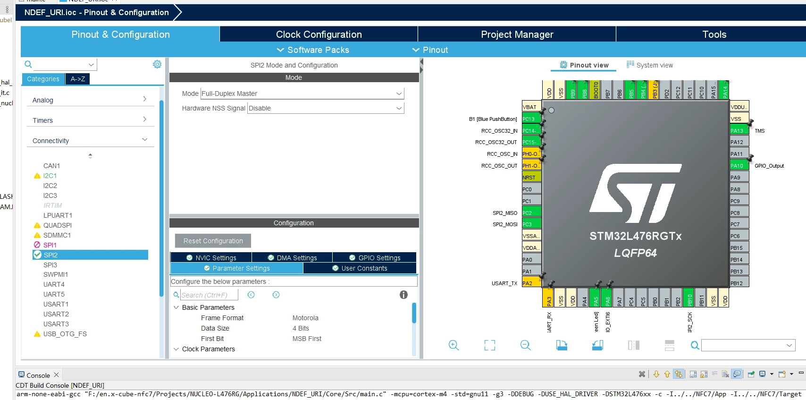Open DMA Settings tab
The width and height of the screenshot is (806, 400).
pyautogui.click(x=292, y=258)
